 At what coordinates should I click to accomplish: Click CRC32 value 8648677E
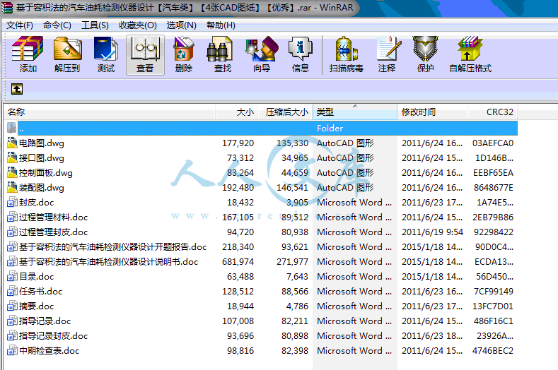(494, 187)
